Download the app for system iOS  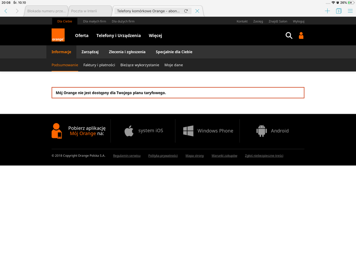tap(143, 131)
